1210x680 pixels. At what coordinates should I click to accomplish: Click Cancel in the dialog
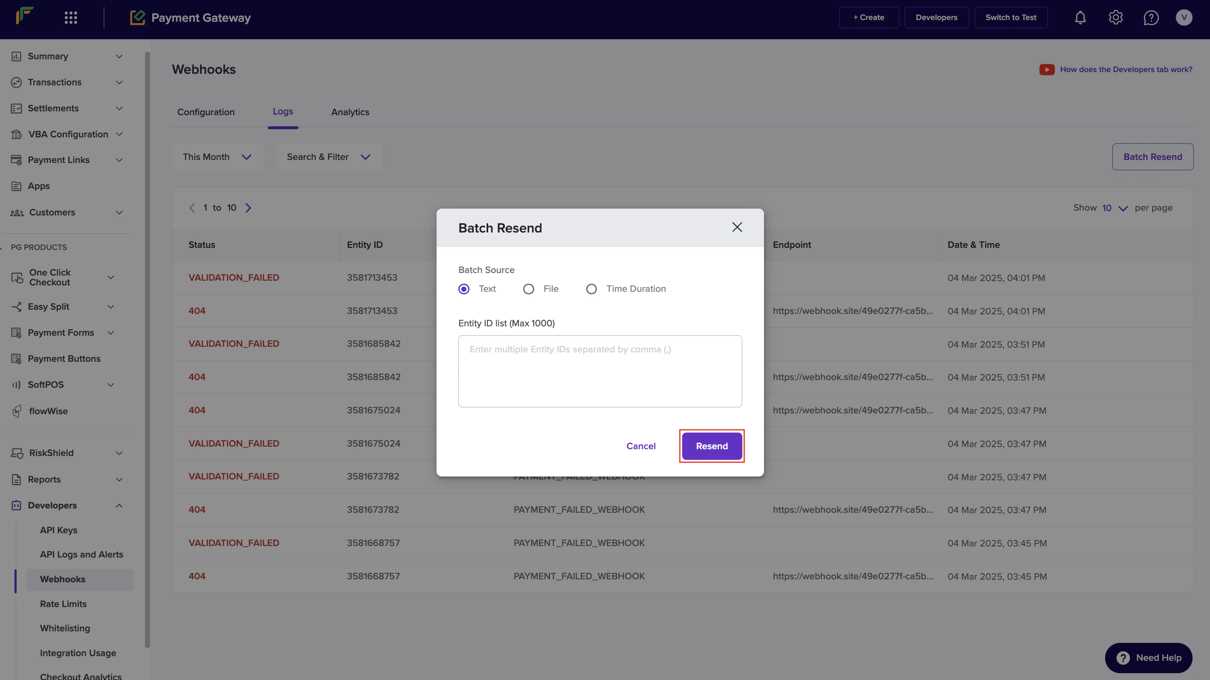pos(641,445)
